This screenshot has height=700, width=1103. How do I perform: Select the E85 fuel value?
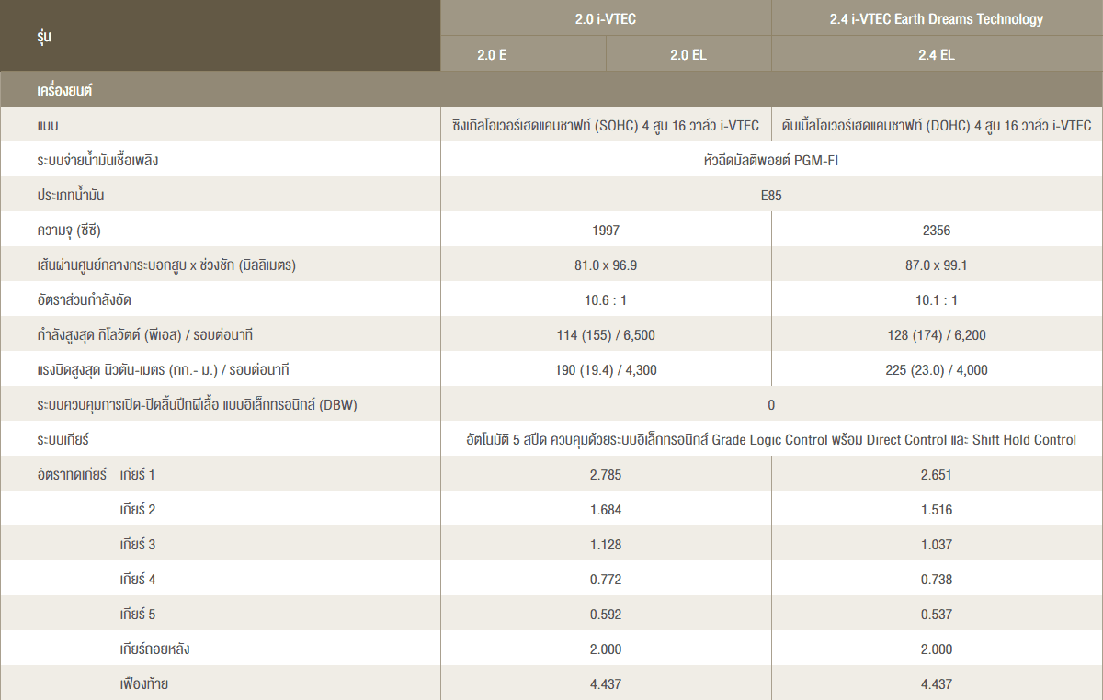pyautogui.click(x=771, y=196)
